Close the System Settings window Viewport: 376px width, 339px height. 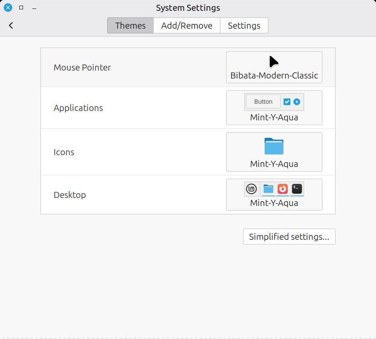click(x=8, y=8)
